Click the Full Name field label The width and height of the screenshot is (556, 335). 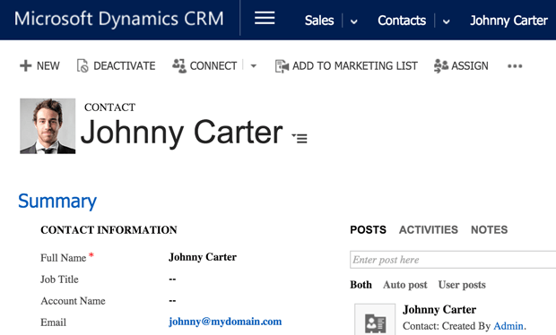tap(63, 258)
